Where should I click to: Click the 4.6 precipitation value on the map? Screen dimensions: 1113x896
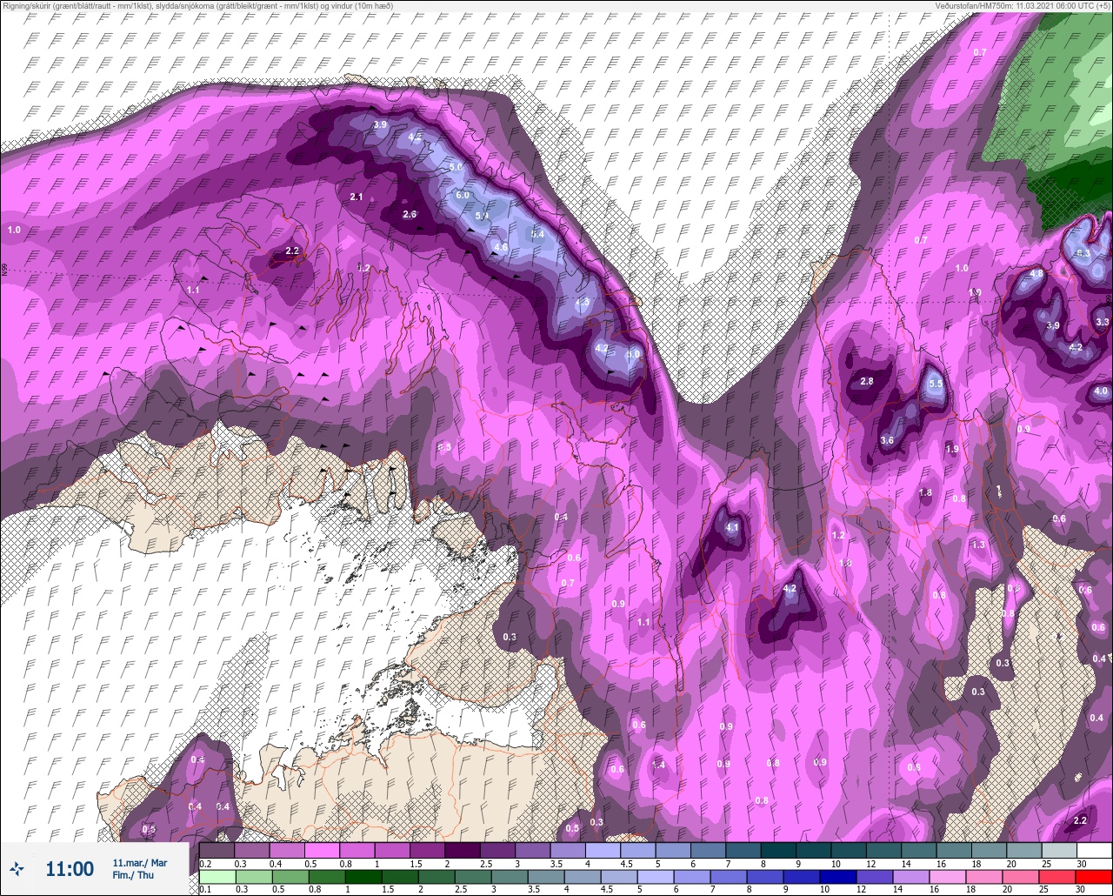pyautogui.click(x=501, y=248)
